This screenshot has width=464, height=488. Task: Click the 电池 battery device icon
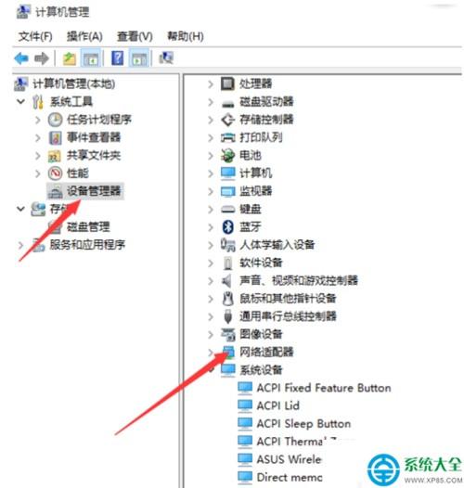tap(227, 155)
